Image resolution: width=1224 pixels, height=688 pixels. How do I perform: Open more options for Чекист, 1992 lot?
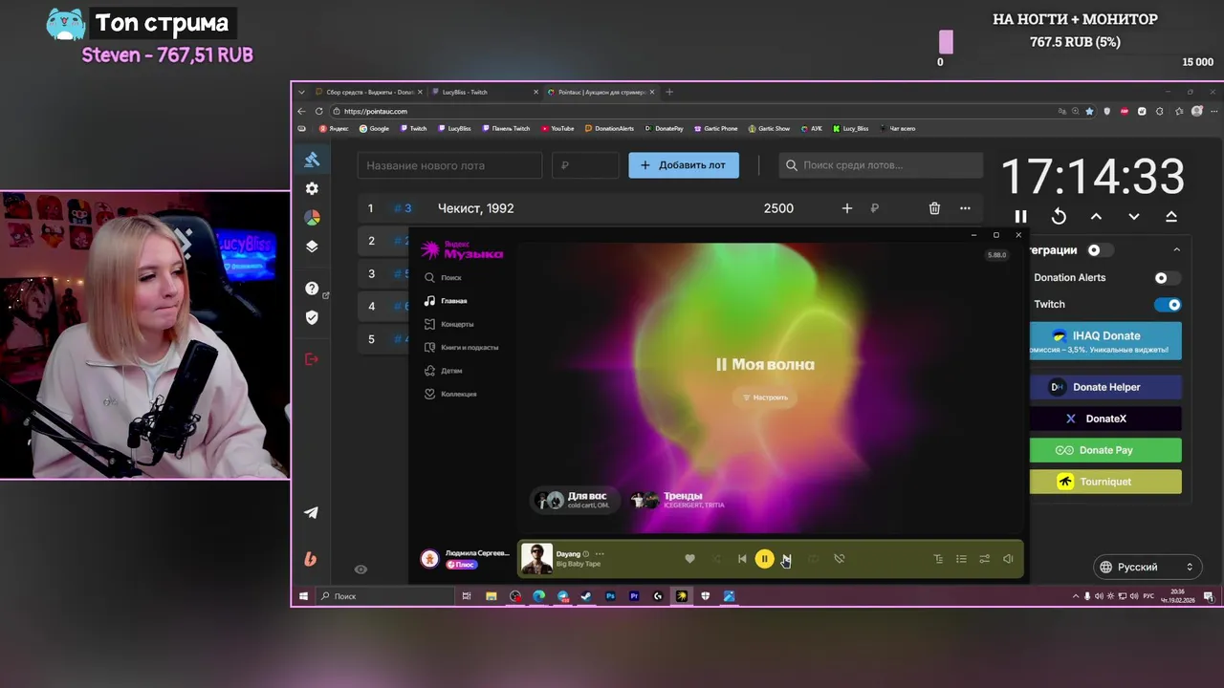pos(965,208)
